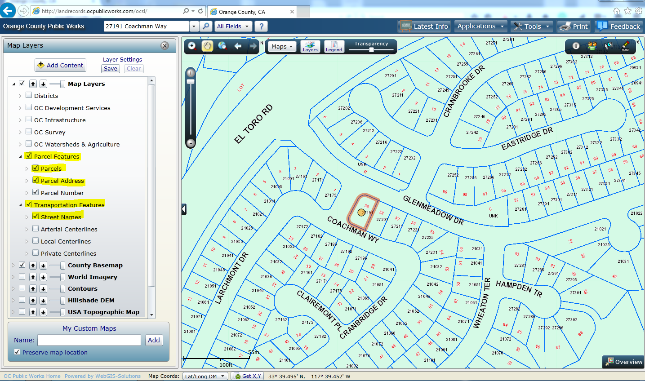The image size is (645, 381).
Task: Open the Applications menu
Action: point(480,27)
